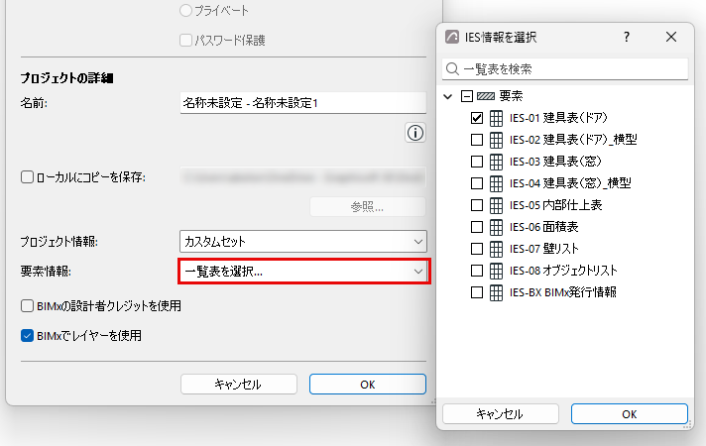
Task: Click the Archicad icon in IES dialog title
Action: tap(451, 37)
